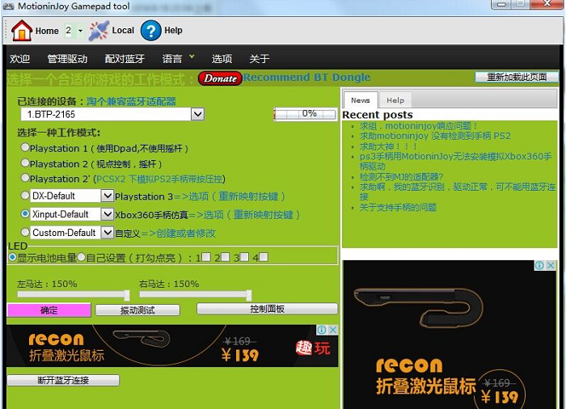566x409 pixels.
Task: Select LED 自己设置 radio button
Action: click(x=81, y=257)
